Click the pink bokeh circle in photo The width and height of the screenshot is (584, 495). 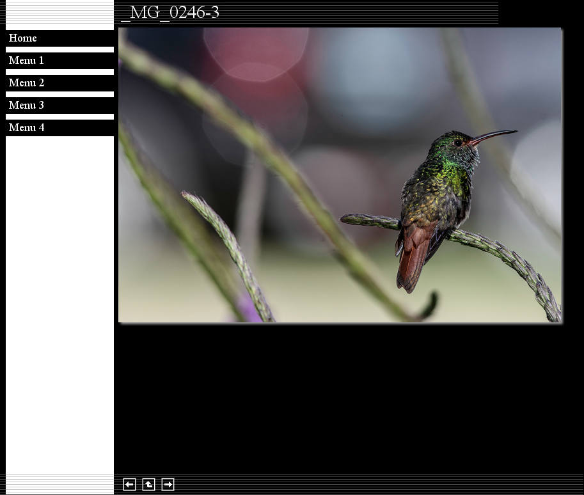tap(255, 51)
